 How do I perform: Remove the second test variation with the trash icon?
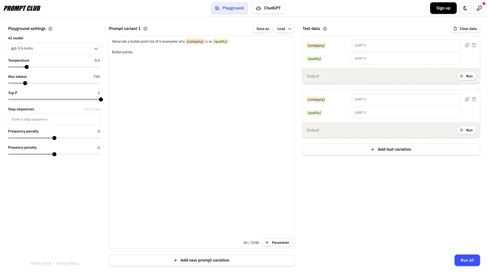[474, 99]
